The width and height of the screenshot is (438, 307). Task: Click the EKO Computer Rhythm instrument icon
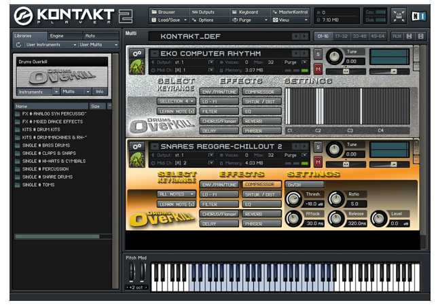(x=137, y=67)
